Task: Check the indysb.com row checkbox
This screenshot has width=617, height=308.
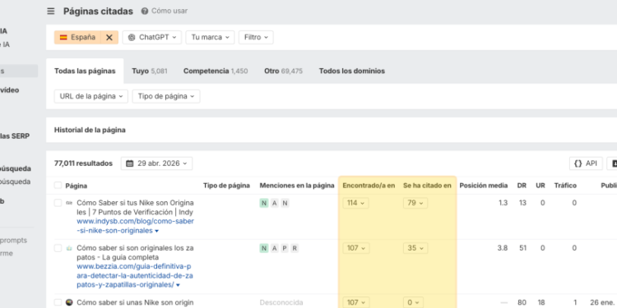Action: click(58, 203)
